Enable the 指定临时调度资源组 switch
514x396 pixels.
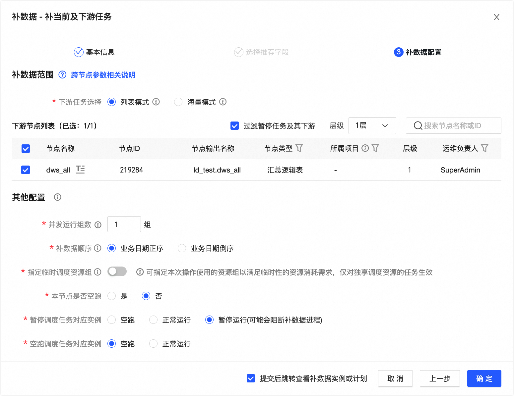coord(117,272)
